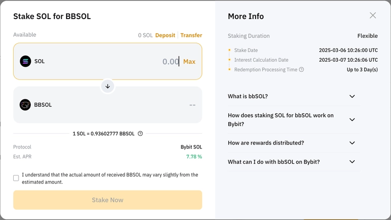Expand "How are rewards distributed?" question
The height and width of the screenshot is (220, 391).
[352, 143]
